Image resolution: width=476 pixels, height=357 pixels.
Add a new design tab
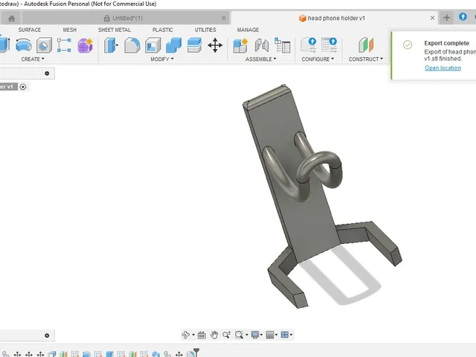446,18
